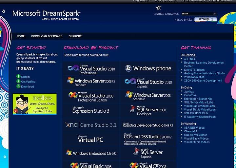Image resolution: width=236 pixels, height=168 pixels.
Task: Open Visual Basic 2008 product logo
Action: pos(91,165)
